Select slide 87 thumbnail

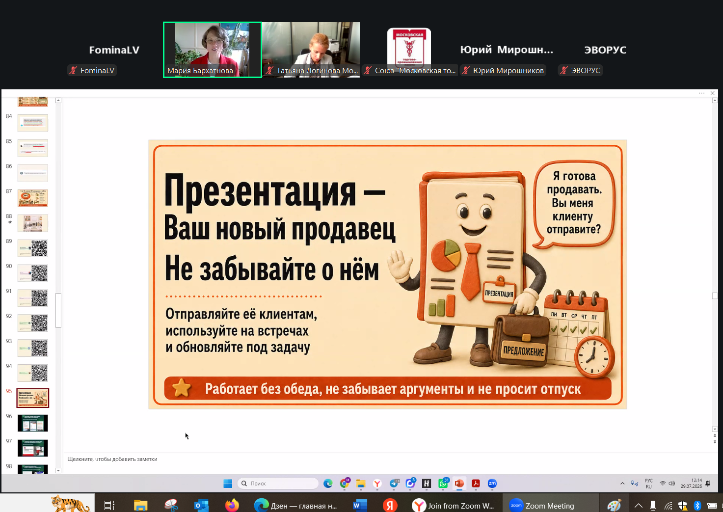coord(33,198)
